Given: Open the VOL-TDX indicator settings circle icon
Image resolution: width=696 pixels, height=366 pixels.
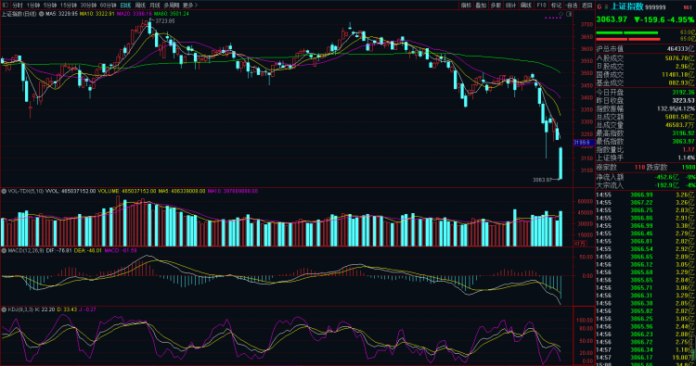Looking at the screenshot, I should pos(4,192).
